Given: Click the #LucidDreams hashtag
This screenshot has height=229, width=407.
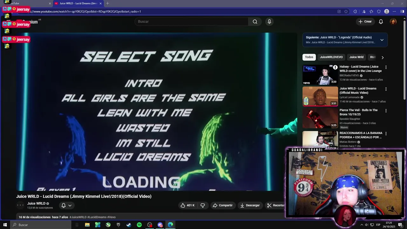Looking at the screenshot, I should [x=97, y=217].
